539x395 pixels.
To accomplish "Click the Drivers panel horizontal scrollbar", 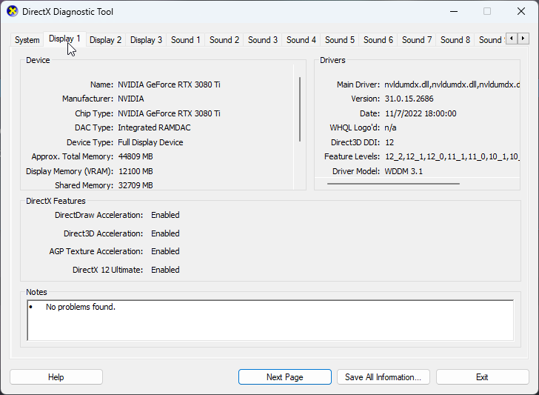I will (x=393, y=184).
